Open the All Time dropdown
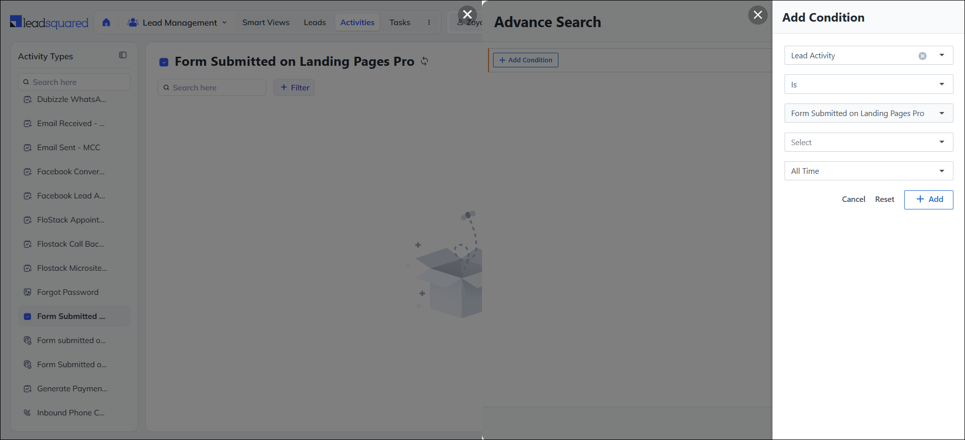Viewport: 965px width, 440px height. click(869, 171)
